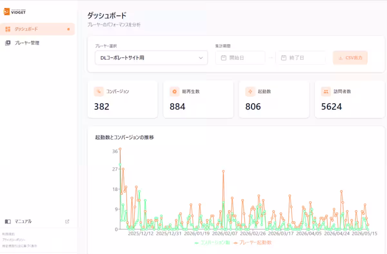Click the launch count sparkle icon
Viewport: 387px width, 254px height.
click(x=250, y=91)
